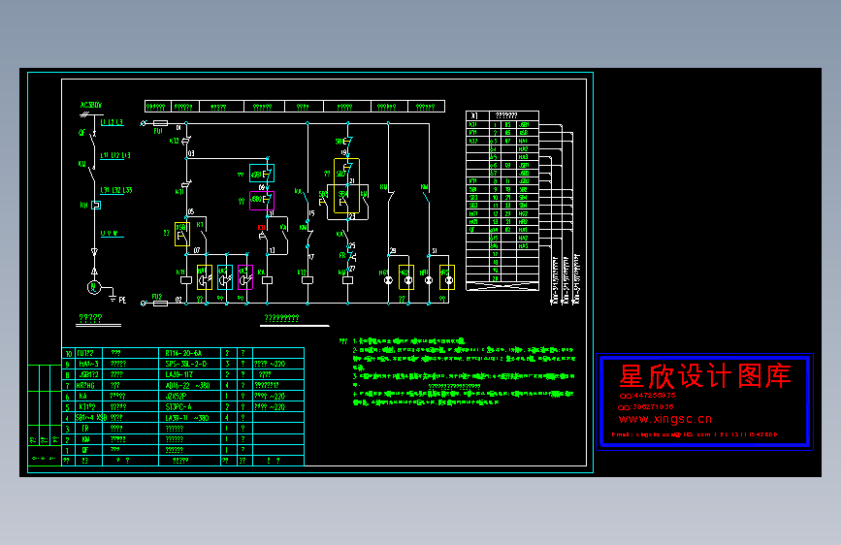Select terminal number 17 in X1 table
841x545 pixels.
[x=495, y=254]
